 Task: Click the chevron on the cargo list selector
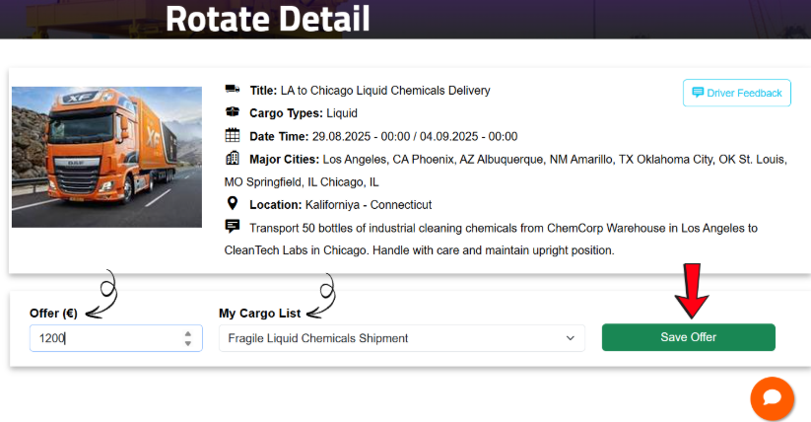[x=570, y=338]
